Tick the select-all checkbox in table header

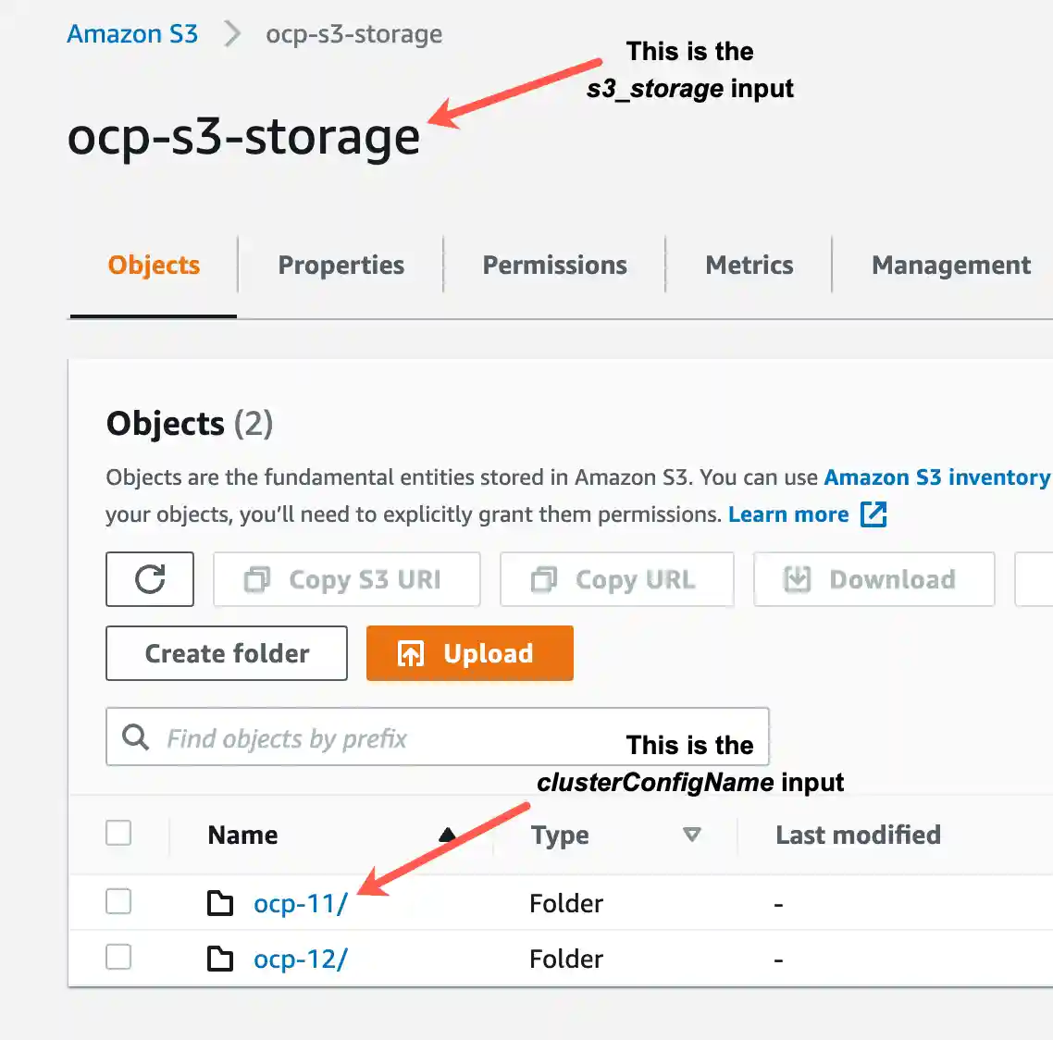(x=118, y=833)
